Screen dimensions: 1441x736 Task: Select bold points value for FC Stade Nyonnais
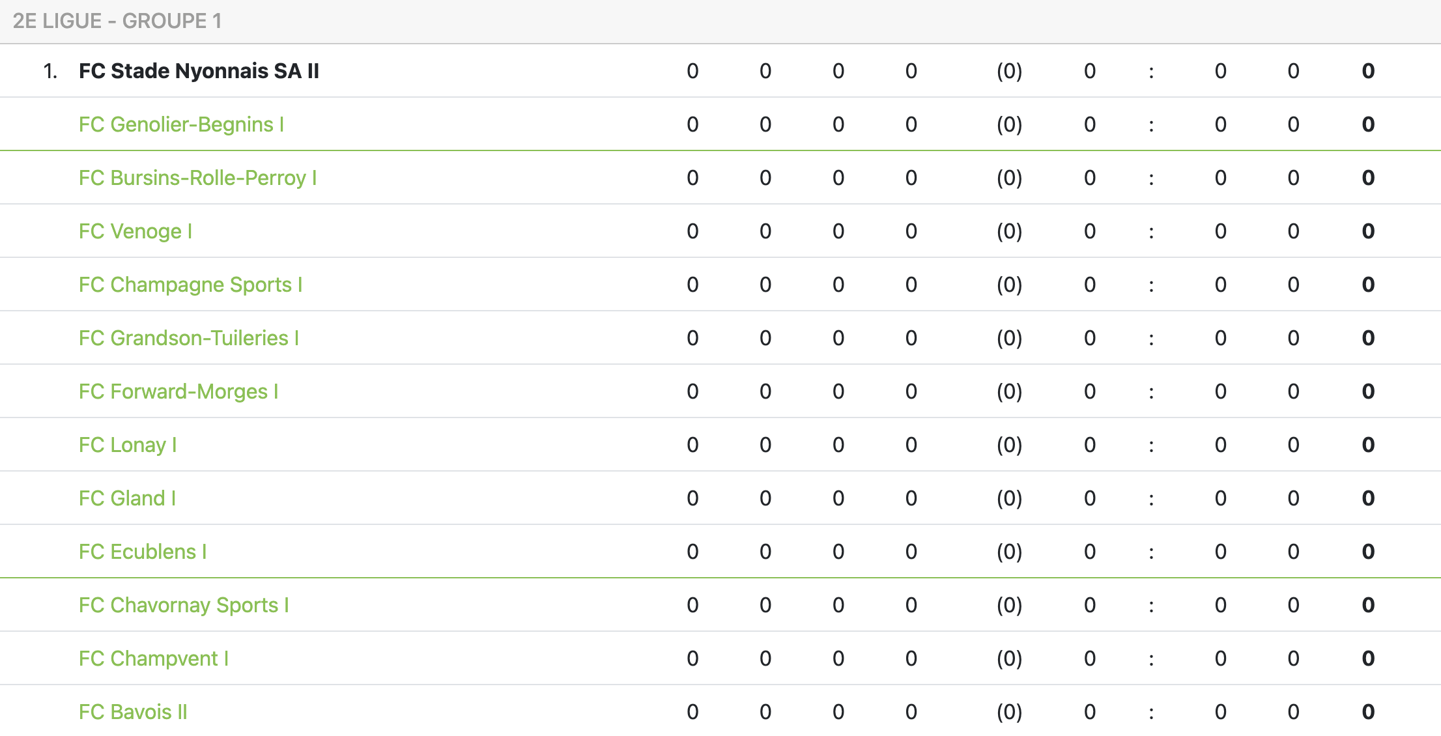(1368, 71)
